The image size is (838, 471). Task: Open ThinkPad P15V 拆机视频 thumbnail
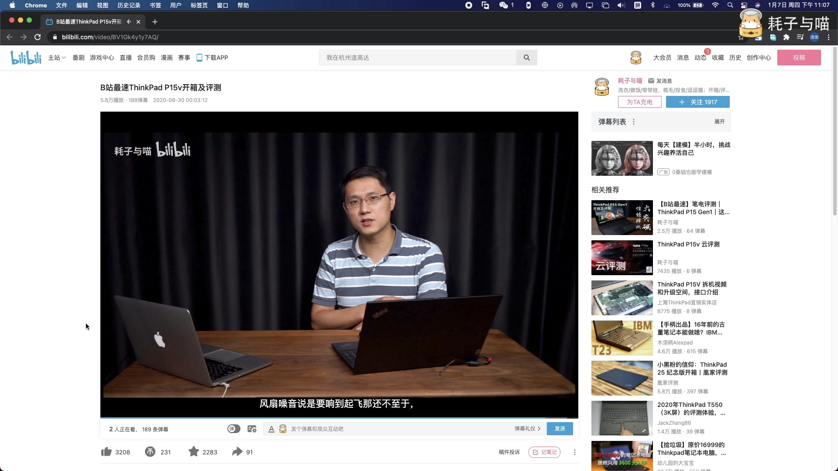[x=622, y=298]
